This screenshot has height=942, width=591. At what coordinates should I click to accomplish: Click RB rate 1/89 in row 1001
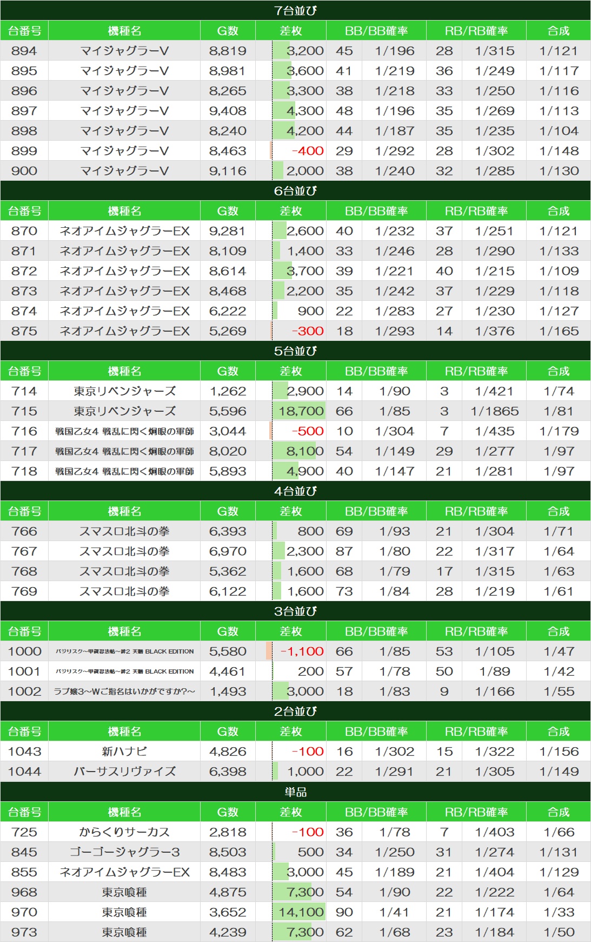(x=495, y=671)
